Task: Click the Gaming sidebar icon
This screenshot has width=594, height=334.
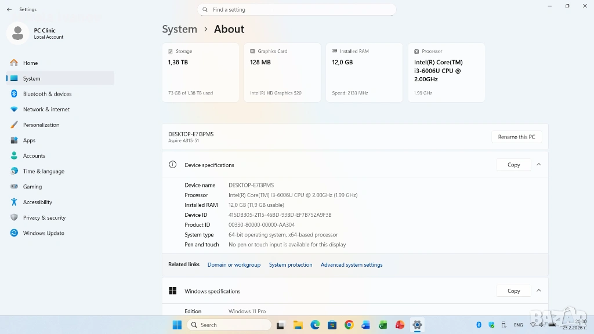Action: click(x=14, y=187)
